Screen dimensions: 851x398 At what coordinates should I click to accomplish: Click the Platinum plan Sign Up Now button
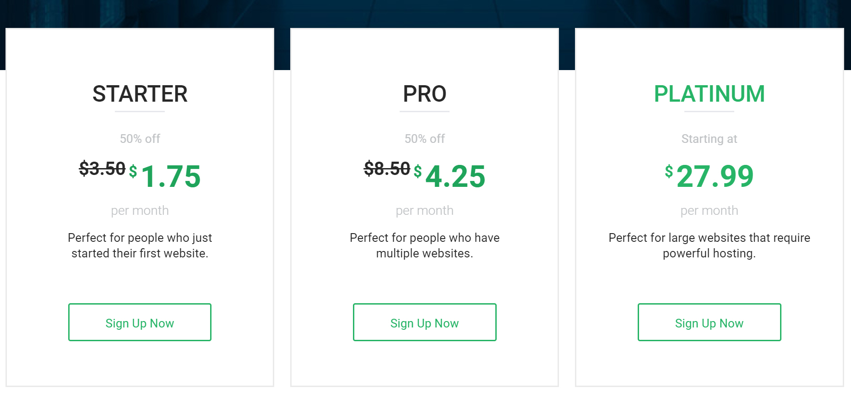pos(709,322)
